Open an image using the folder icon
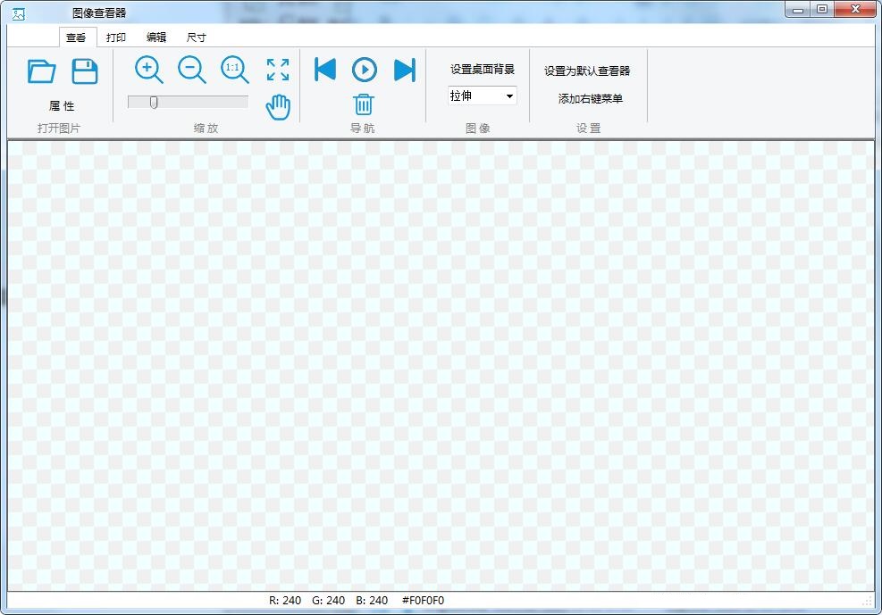The width and height of the screenshot is (882, 615). pyautogui.click(x=41, y=70)
